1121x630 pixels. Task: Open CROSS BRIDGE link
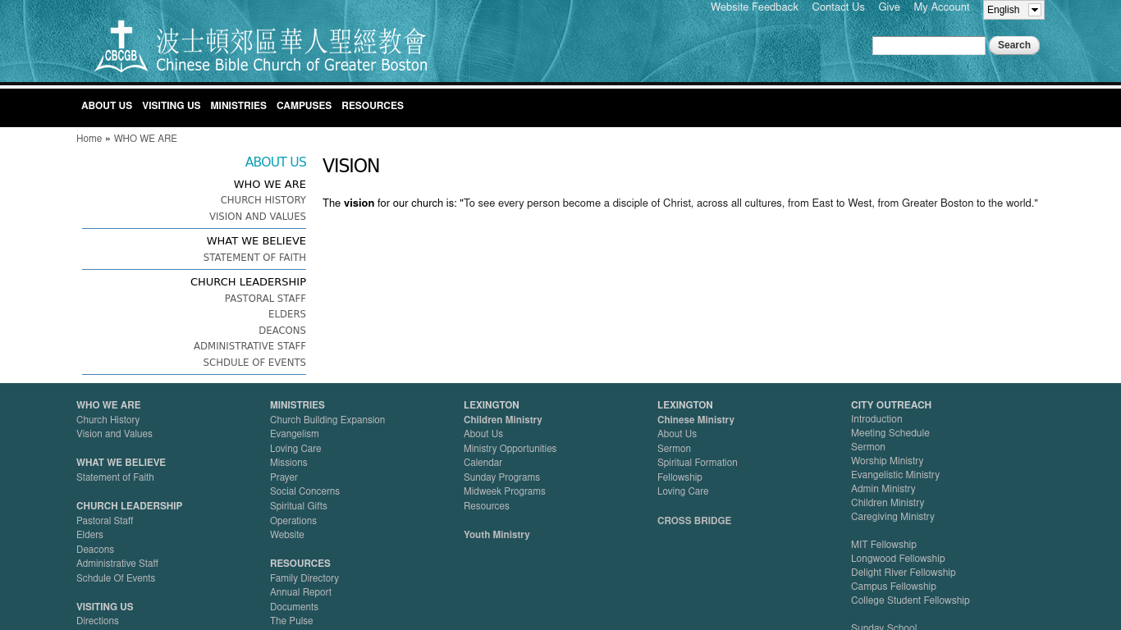pos(694,521)
